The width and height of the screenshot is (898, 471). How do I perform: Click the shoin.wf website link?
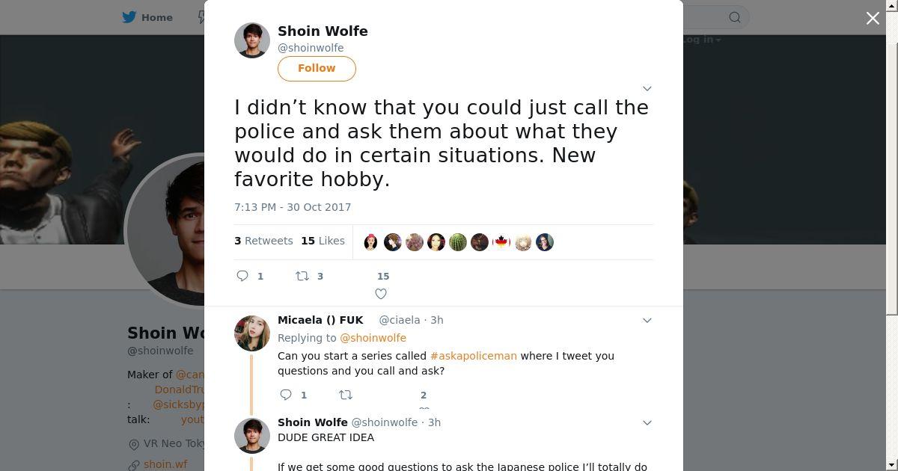click(x=165, y=464)
